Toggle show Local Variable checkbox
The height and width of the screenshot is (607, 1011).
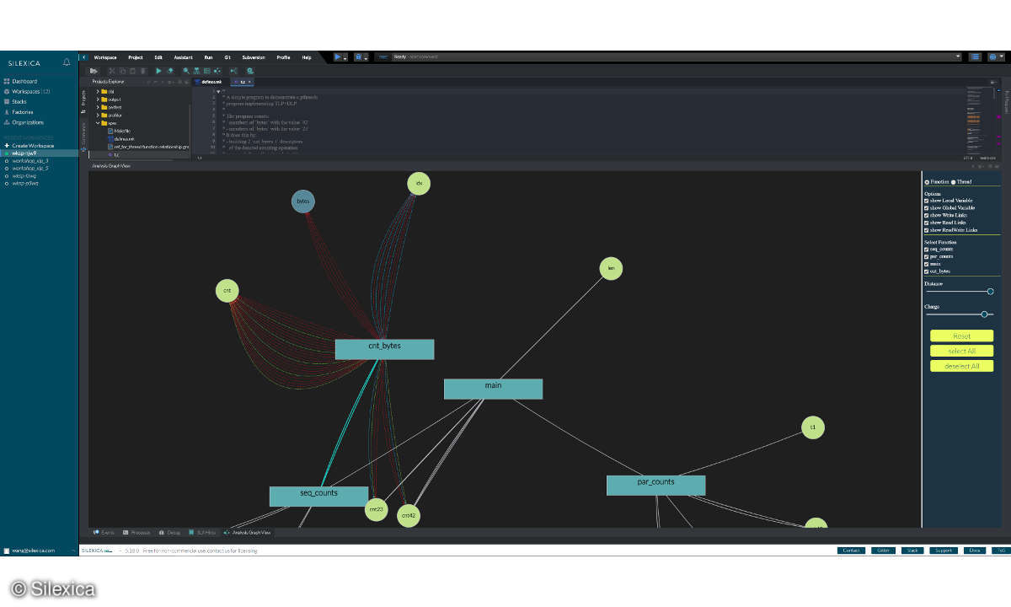(x=927, y=201)
